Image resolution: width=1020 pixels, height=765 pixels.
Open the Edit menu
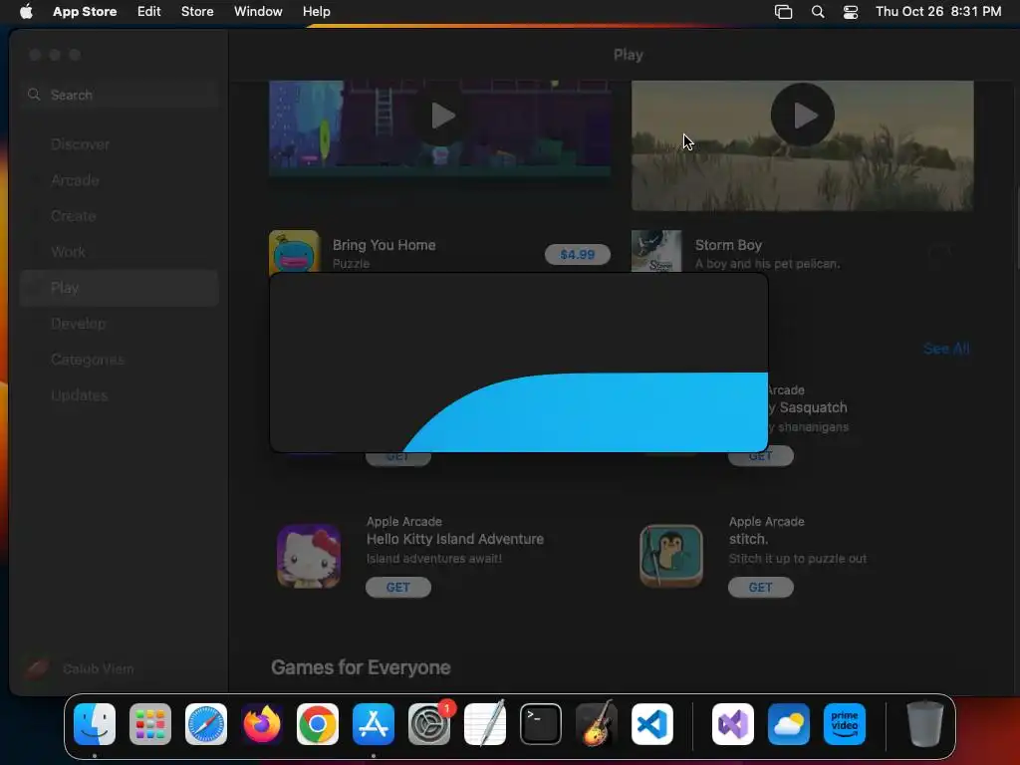click(149, 12)
